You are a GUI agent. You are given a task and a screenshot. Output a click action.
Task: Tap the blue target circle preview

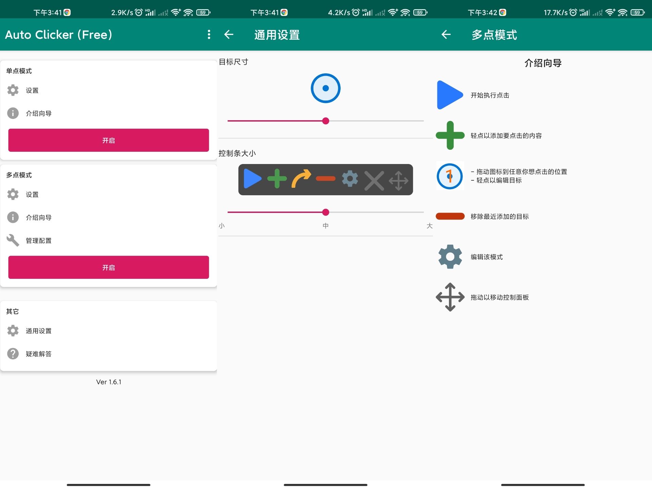[326, 88]
